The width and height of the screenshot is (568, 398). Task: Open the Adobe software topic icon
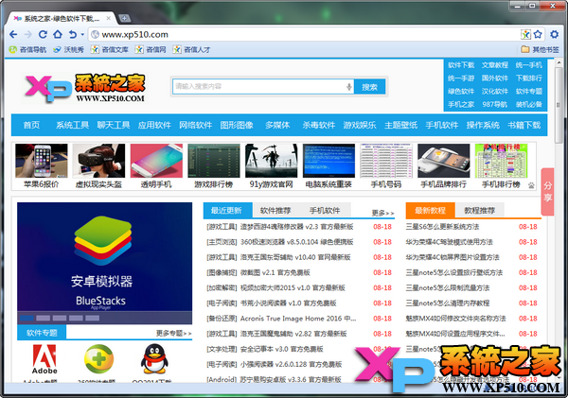click(44, 359)
